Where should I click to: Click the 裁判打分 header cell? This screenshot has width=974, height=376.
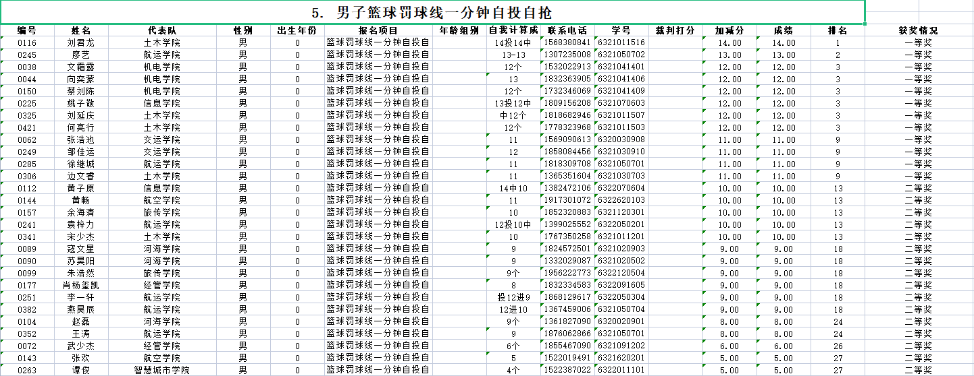click(675, 31)
